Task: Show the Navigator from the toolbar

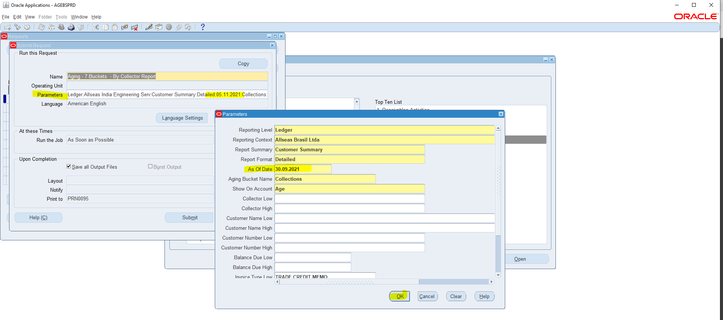Action: tap(27, 27)
